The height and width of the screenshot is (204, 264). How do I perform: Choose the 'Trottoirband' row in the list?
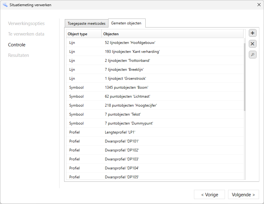point(155,61)
